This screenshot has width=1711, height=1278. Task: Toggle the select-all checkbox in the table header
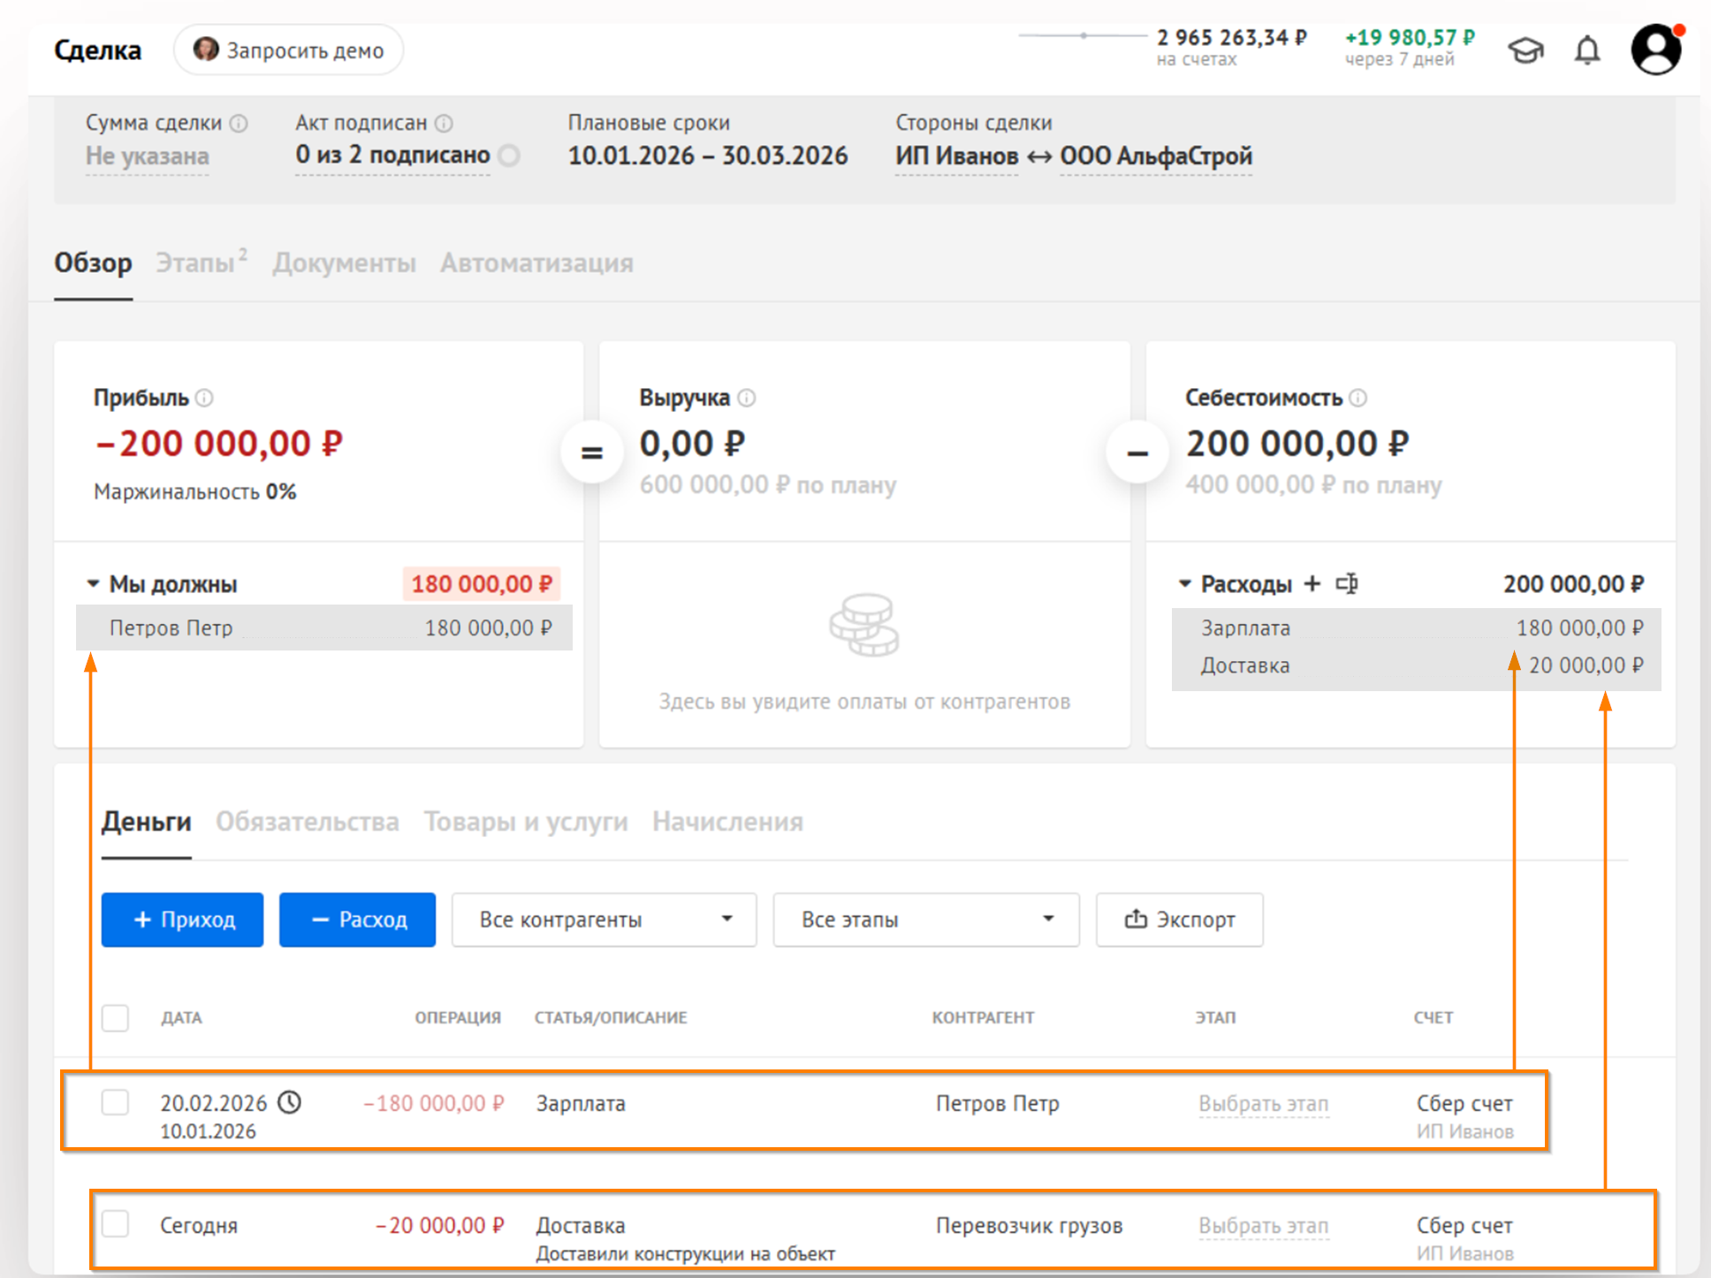point(115,1017)
